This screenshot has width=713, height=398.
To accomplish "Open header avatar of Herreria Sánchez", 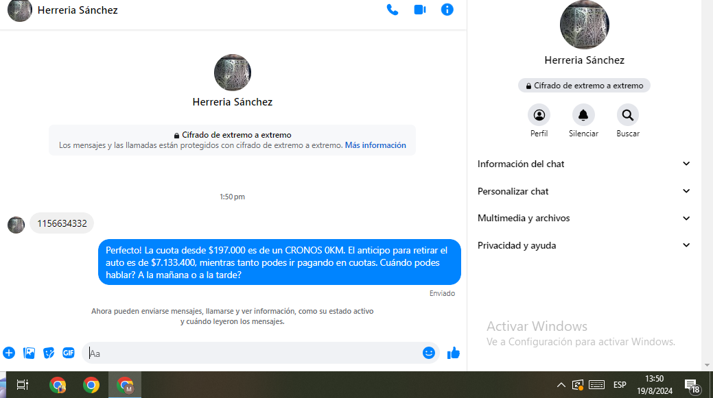I will point(19,10).
